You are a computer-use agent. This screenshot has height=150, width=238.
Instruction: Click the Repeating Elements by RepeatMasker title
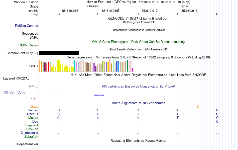(138, 140)
